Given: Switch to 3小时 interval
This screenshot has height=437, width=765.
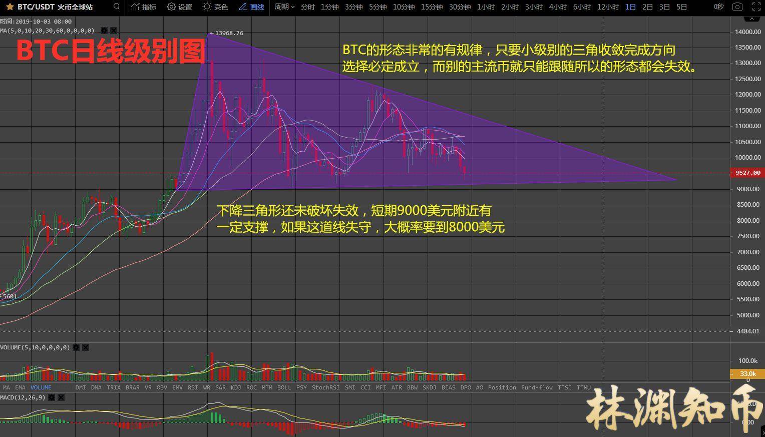Looking at the screenshot, I should tap(534, 7).
